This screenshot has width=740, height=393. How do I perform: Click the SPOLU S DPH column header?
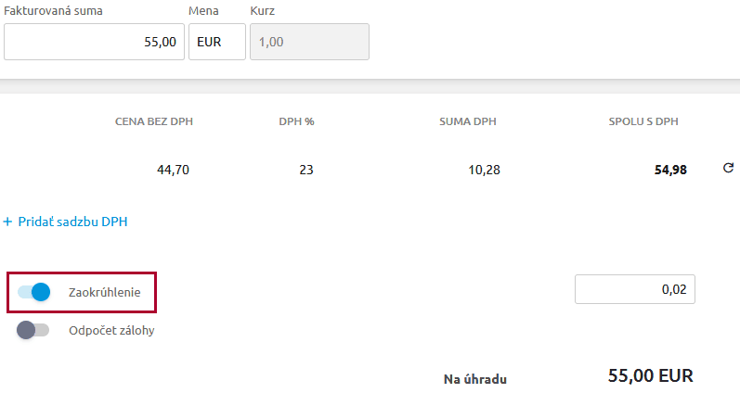pyautogui.click(x=645, y=121)
